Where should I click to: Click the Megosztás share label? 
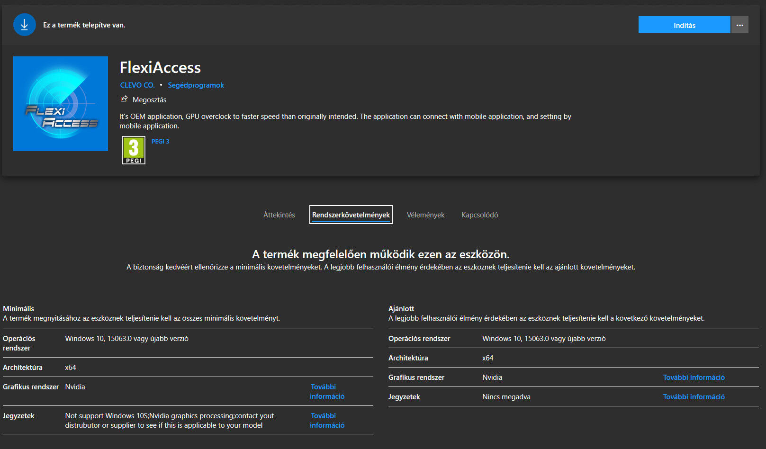click(x=149, y=100)
